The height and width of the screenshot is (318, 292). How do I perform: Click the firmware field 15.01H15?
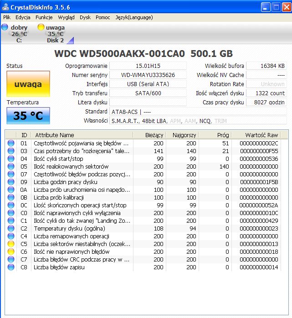[148, 66]
